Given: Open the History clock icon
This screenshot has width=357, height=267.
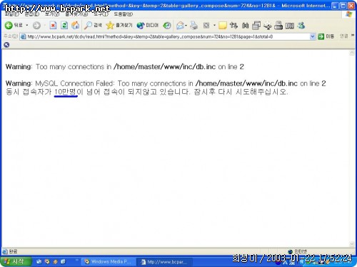Looking at the screenshot, I should pos(167,26).
